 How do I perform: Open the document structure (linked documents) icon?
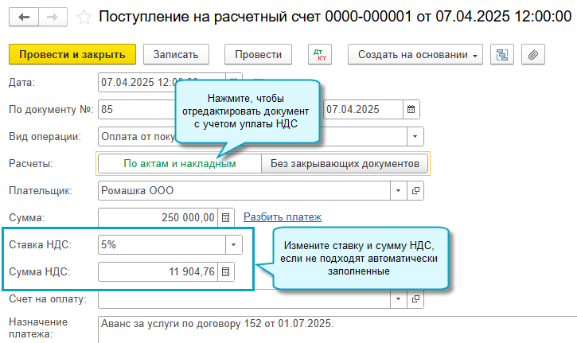pyautogui.click(x=502, y=54)
